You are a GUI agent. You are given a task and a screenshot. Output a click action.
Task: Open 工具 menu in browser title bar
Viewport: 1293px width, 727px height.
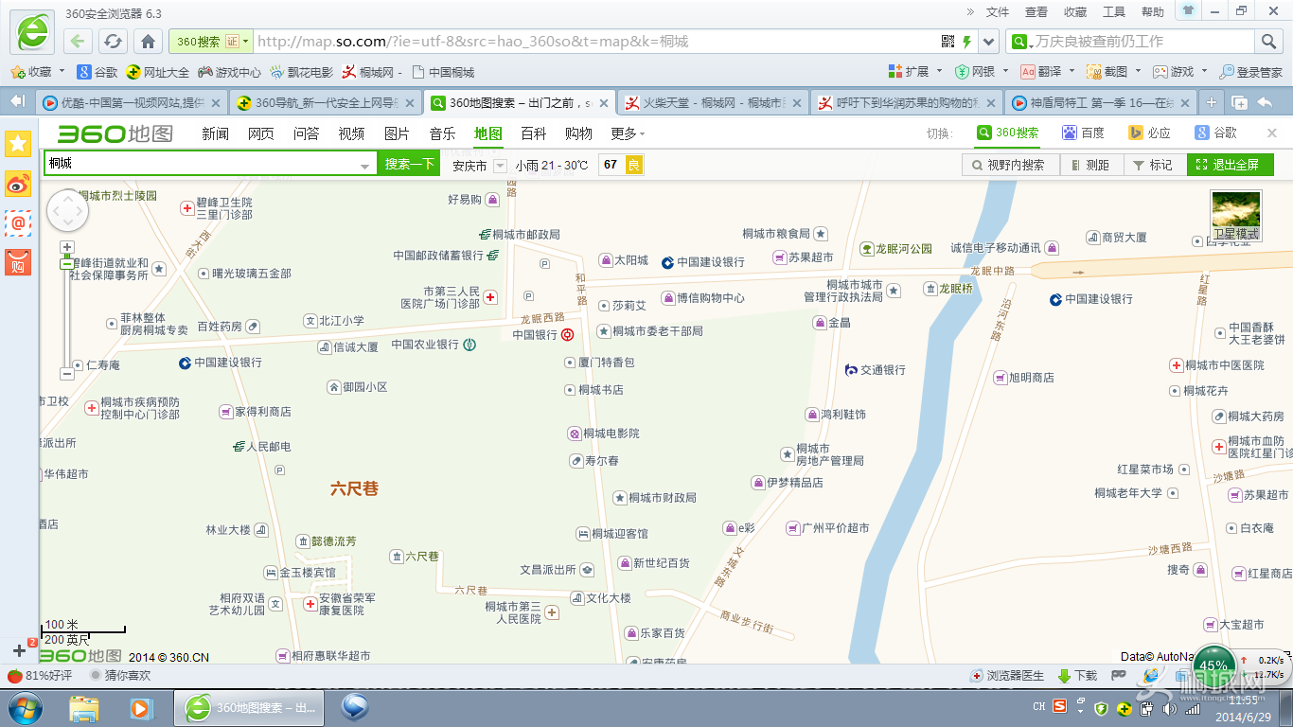(x=1114, y=12)
